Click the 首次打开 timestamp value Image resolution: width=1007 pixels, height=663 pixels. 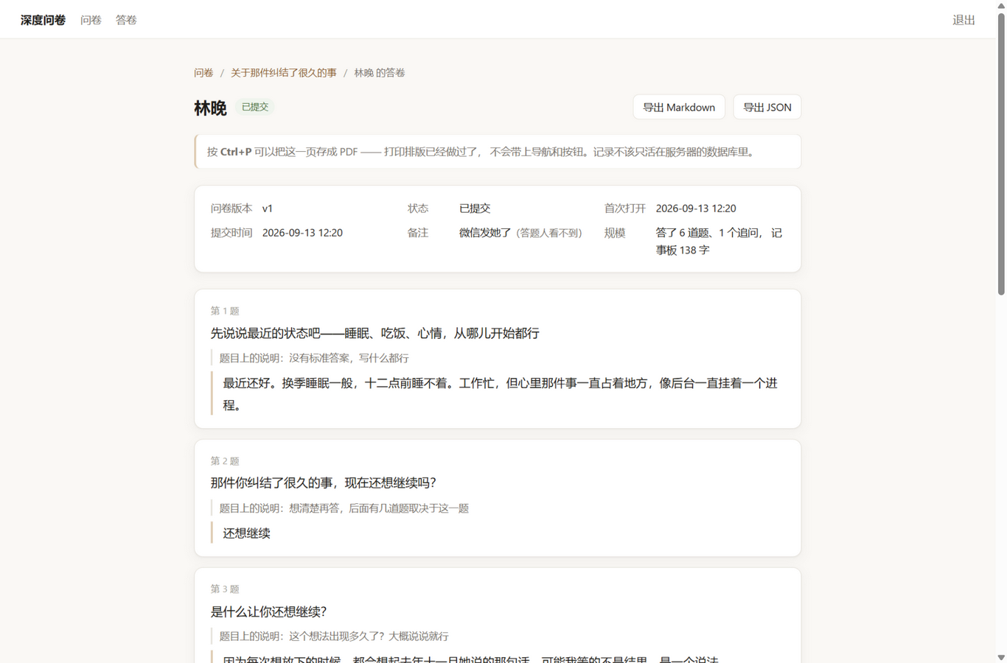pyautogui.click(x=696, y=208)
